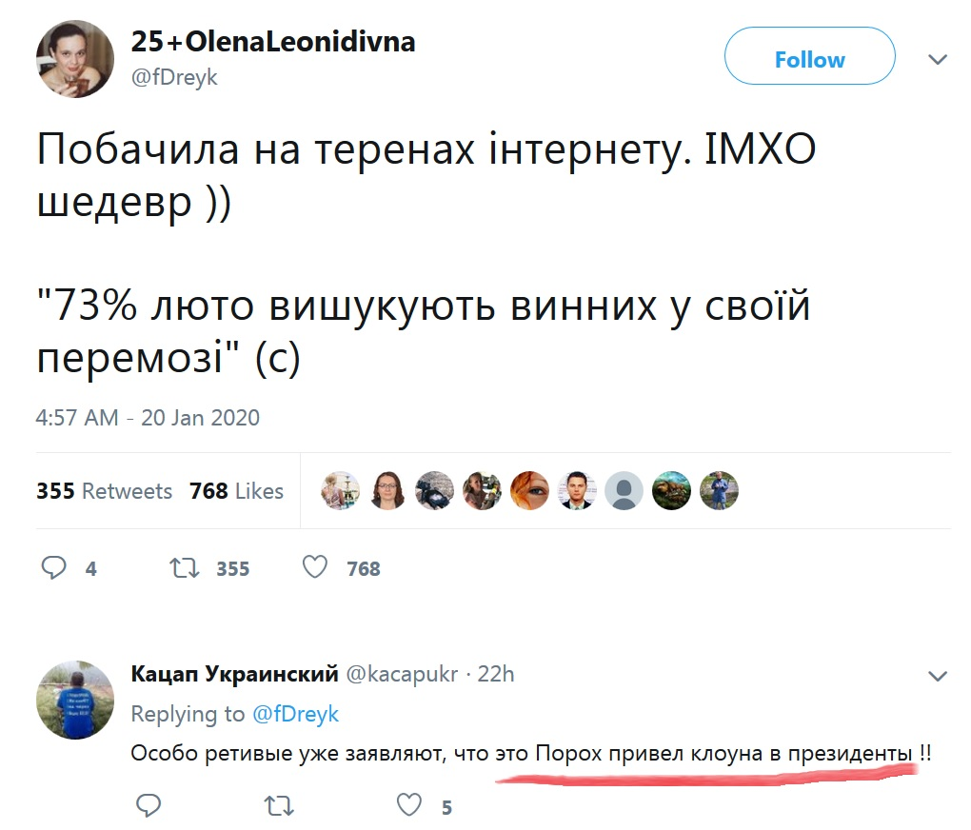View the 355 Retweets list
Screen dimensions: 971x830
tap(105, 491)
